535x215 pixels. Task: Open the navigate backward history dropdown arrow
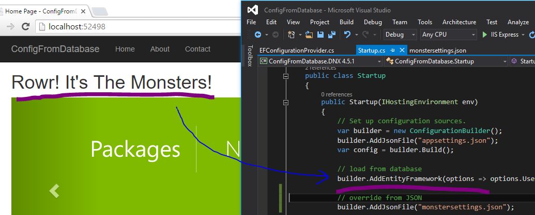(267, 35)
